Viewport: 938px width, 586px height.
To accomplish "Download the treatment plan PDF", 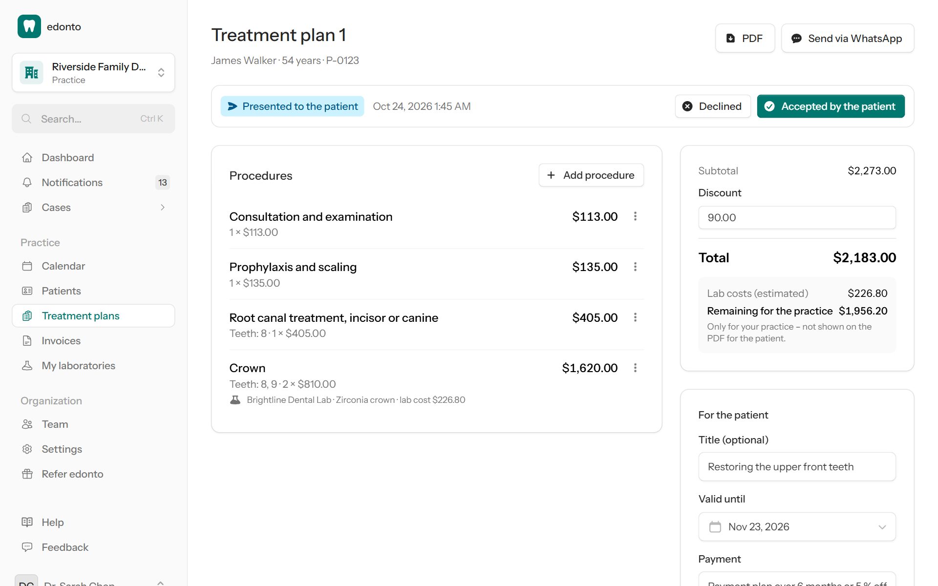I will click(x=745, y=38).
